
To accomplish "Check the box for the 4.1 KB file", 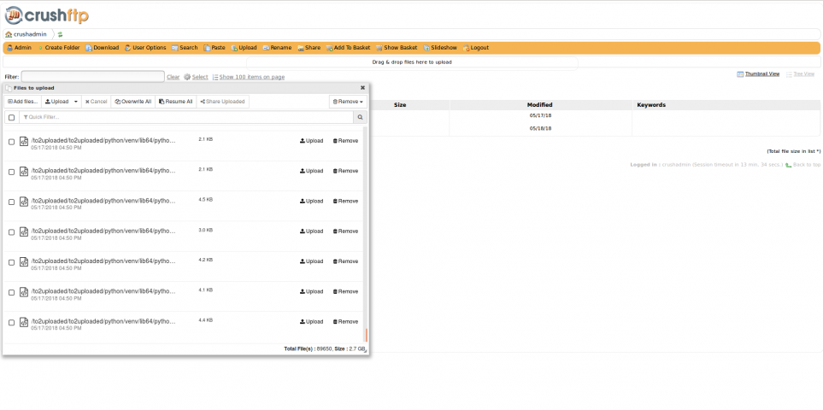I will (12, 293).
